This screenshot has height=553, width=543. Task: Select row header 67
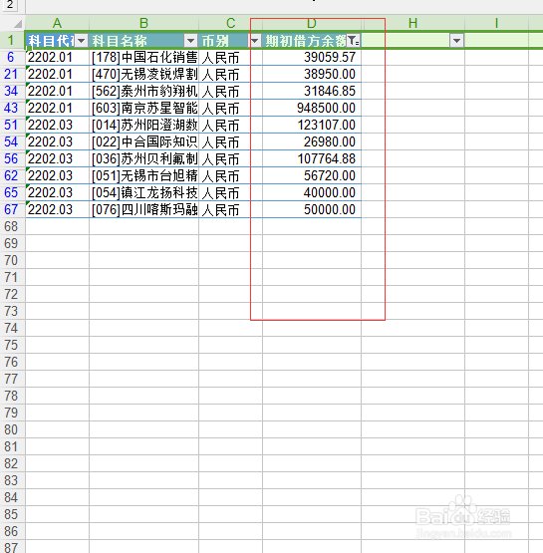point(13,209)
